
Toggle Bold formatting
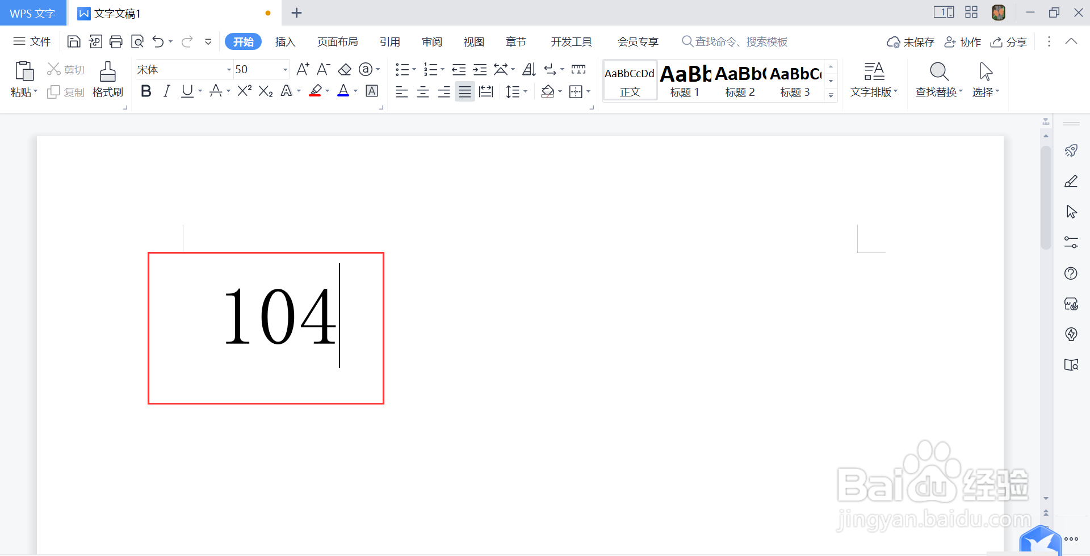tap(146, 91)
